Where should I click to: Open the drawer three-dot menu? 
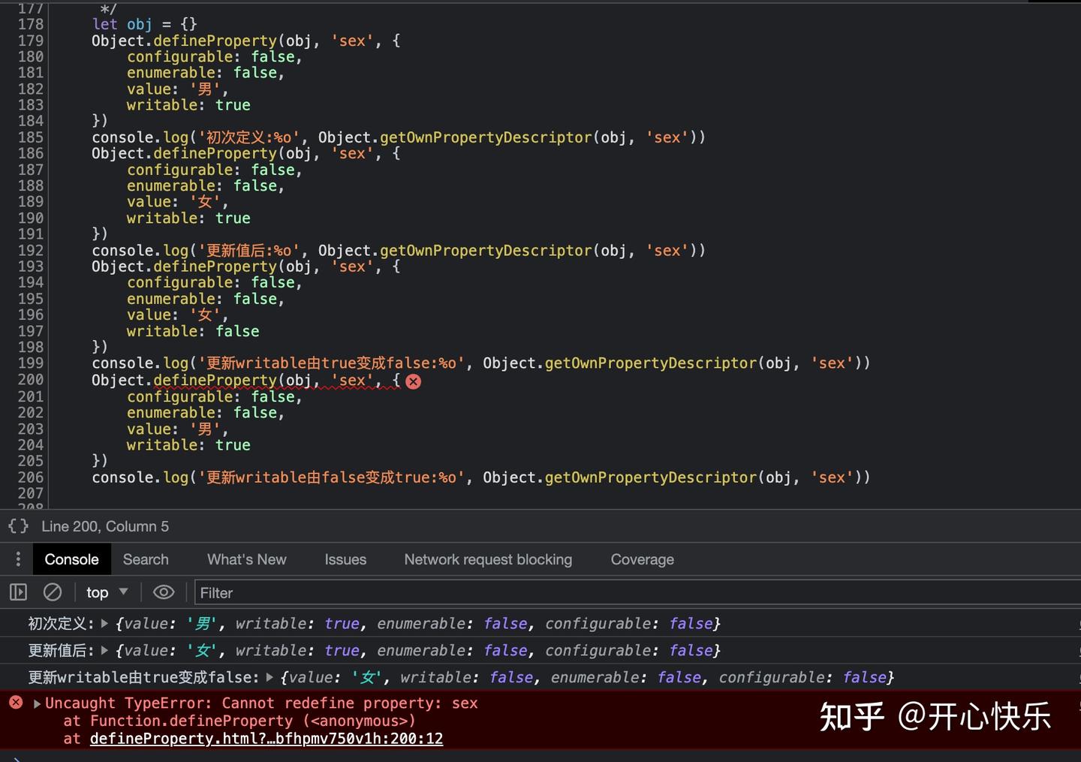point(18,559)
